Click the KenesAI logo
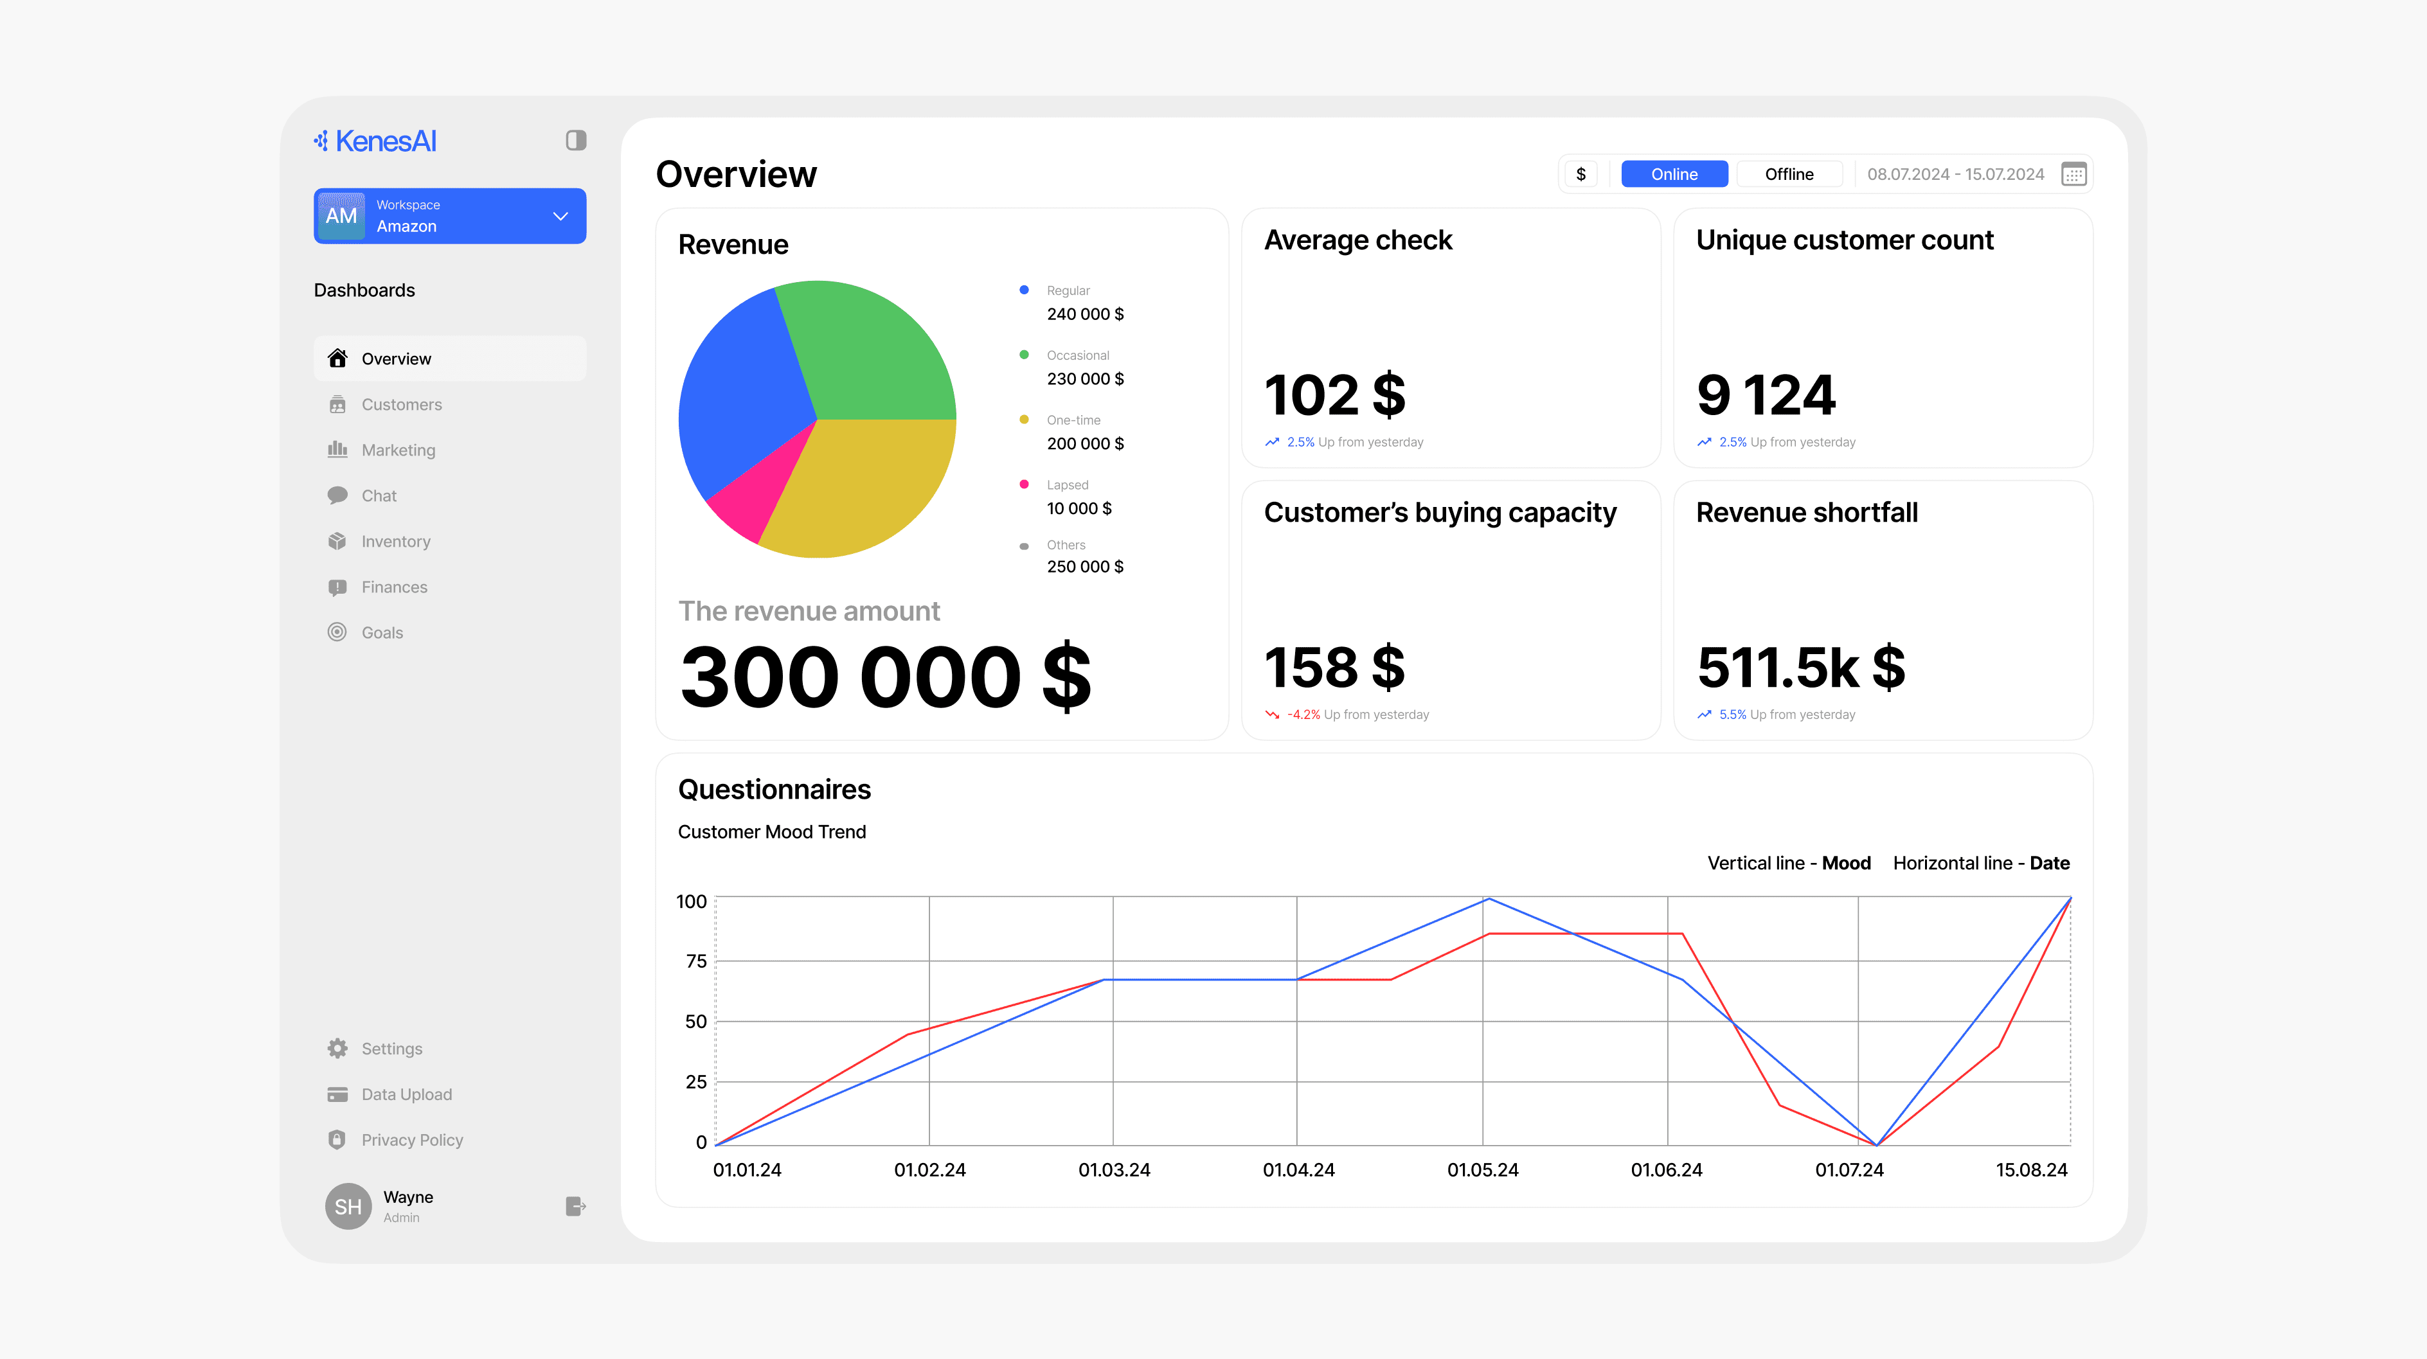 pos(375,141)
